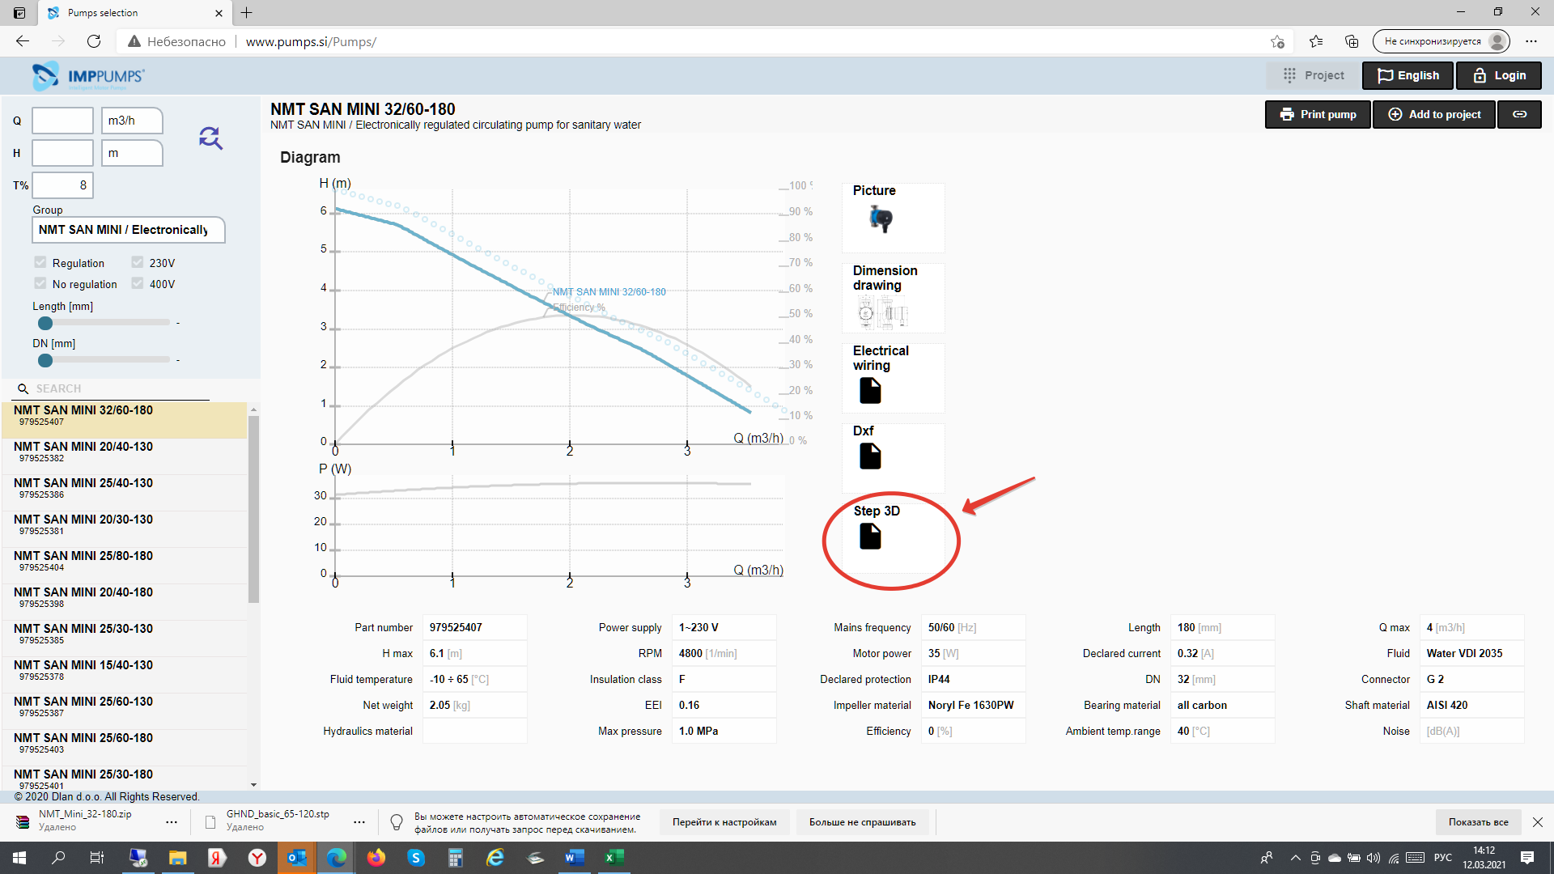Download the Dxf file icon
Viewport: 1554px width, 874px height.
click(x=870, y=456)
